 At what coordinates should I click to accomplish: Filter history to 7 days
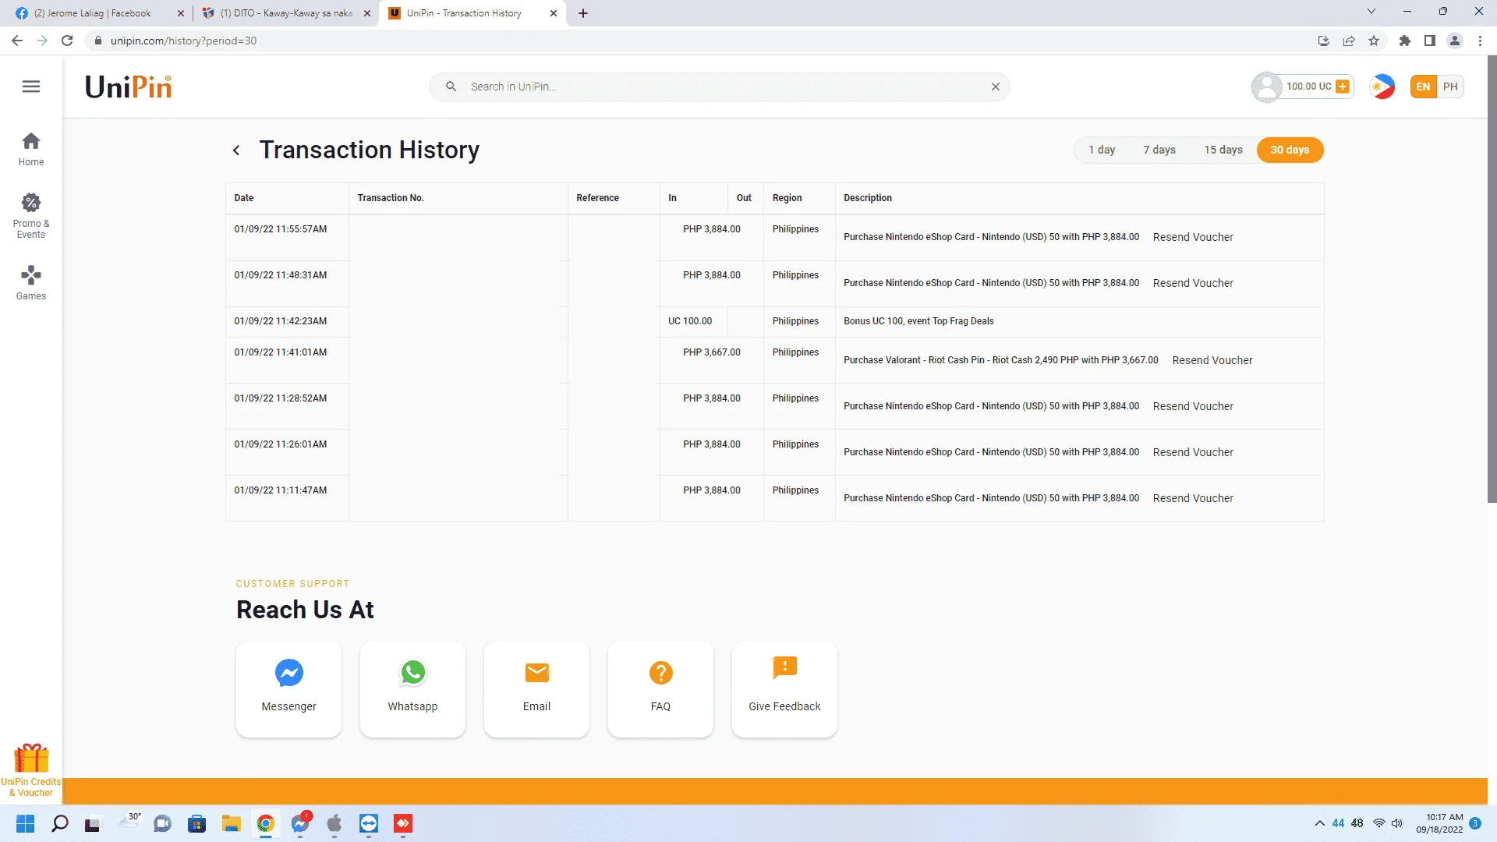pos(1159,150)
